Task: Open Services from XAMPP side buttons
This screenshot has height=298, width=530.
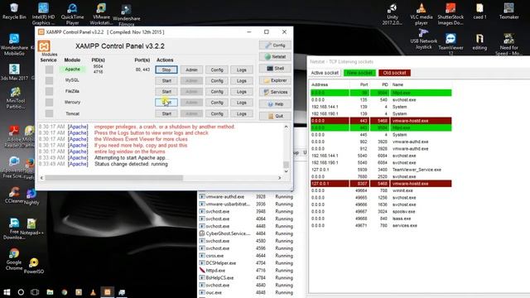Action: point(275,92)
